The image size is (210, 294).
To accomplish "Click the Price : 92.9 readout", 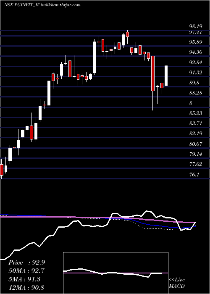I will click(26, 262).
